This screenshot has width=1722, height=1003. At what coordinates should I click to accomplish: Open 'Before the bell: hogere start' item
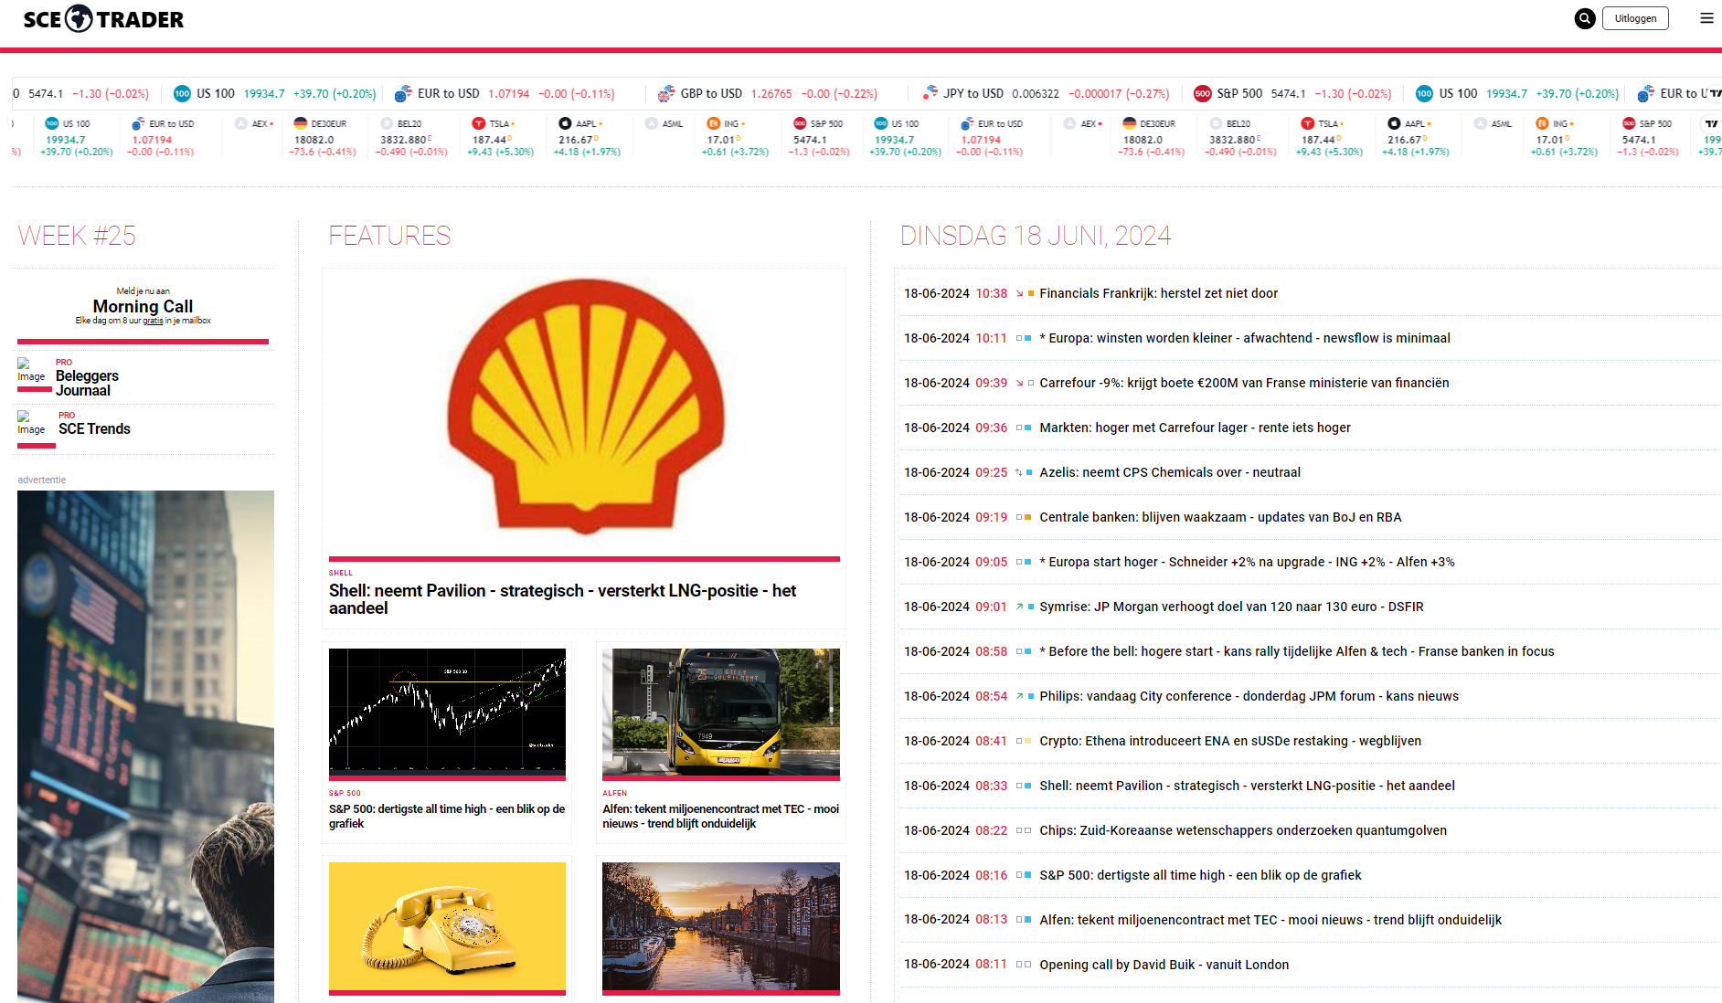1297,651
